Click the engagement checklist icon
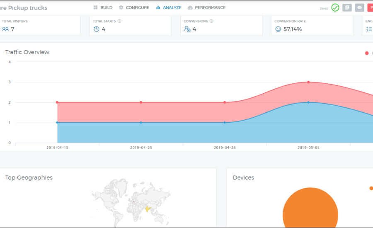 [369, 29]
